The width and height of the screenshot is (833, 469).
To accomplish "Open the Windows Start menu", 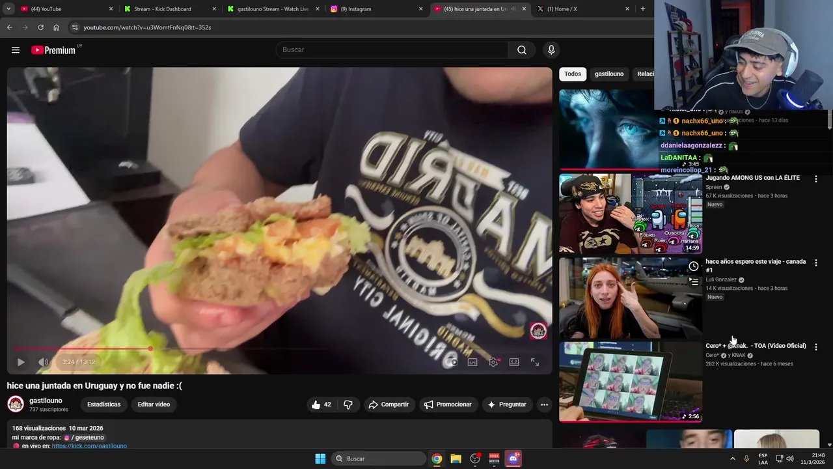I will click(320, 459).
